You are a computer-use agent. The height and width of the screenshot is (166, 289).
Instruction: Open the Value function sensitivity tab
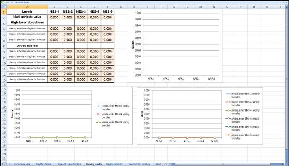tap(140, 164)
